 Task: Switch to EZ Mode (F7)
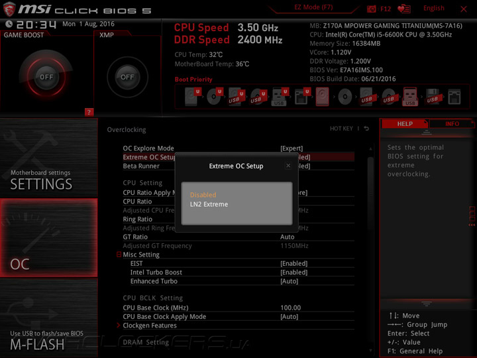click(x=313, y=7)
